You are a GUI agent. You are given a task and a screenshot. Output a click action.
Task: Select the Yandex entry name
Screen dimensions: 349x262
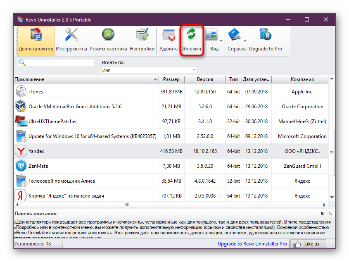[36, 151]
